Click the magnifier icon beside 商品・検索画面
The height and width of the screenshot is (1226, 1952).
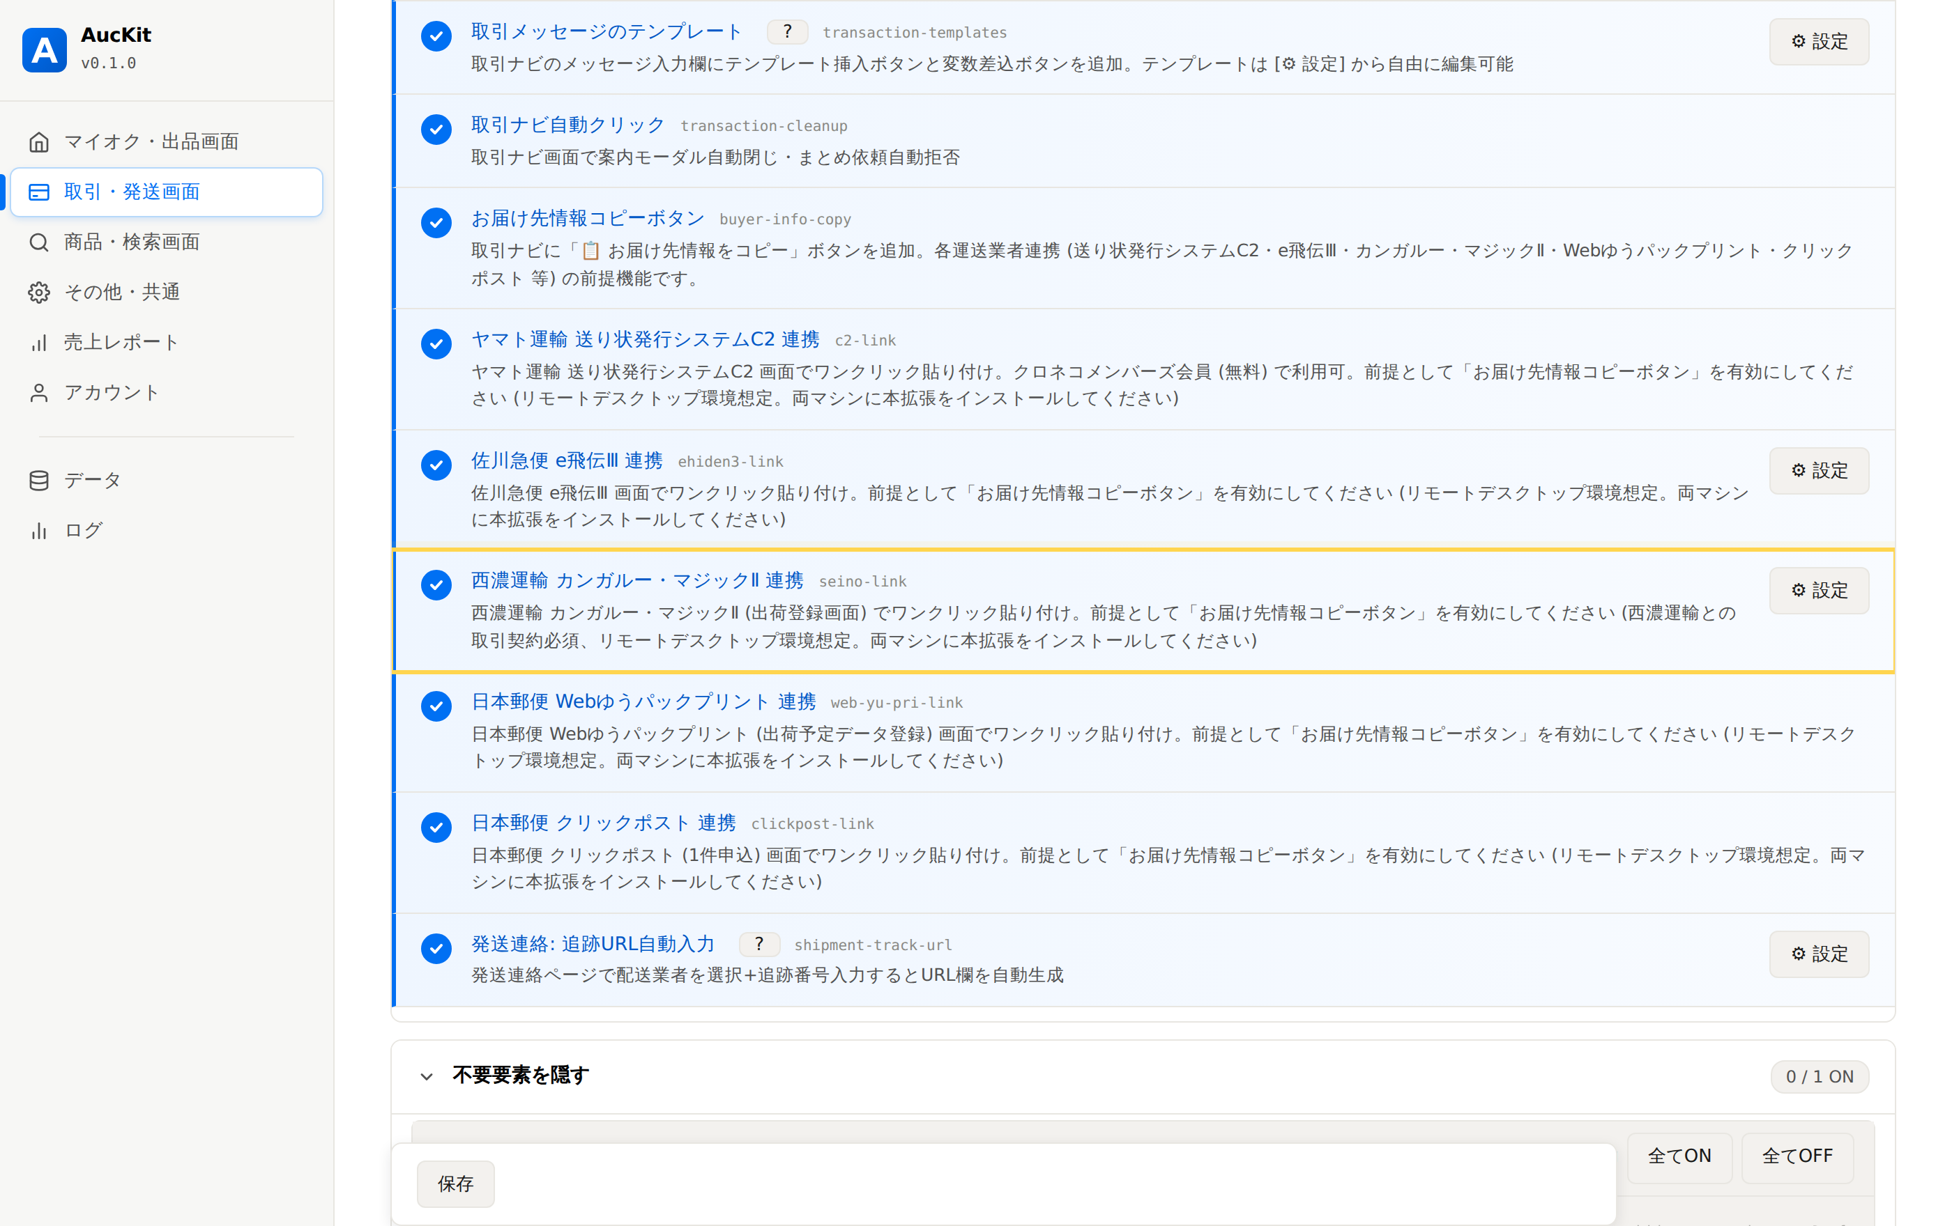(x=39, y=242)
